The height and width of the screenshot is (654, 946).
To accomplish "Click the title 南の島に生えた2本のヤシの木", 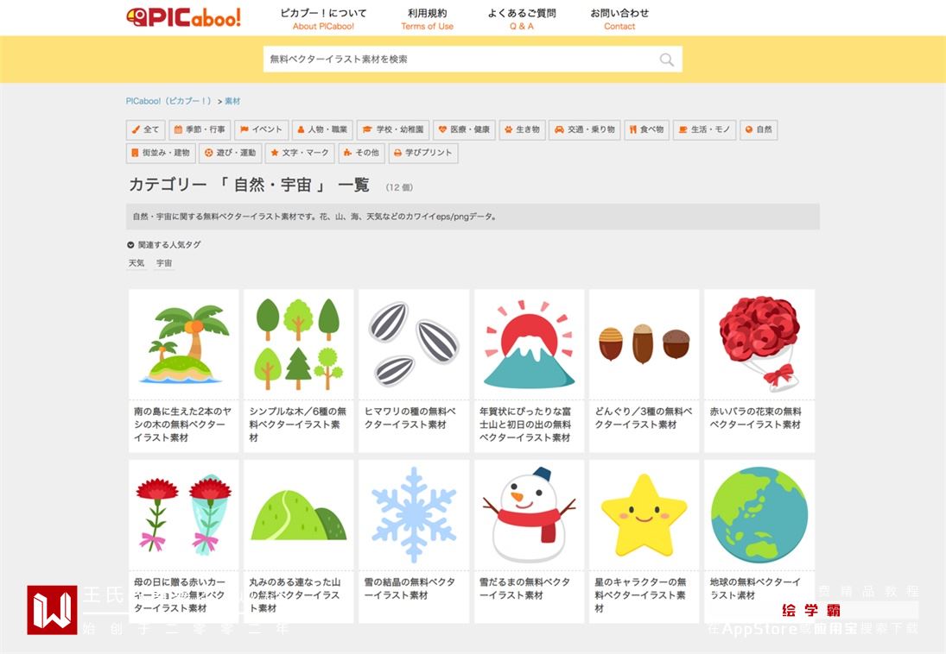I will [x=183, y=424].
